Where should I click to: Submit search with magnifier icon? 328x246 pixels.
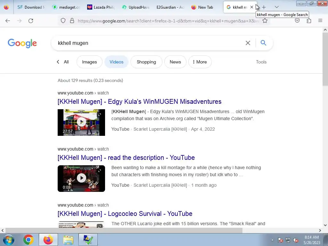click(263, 43)
